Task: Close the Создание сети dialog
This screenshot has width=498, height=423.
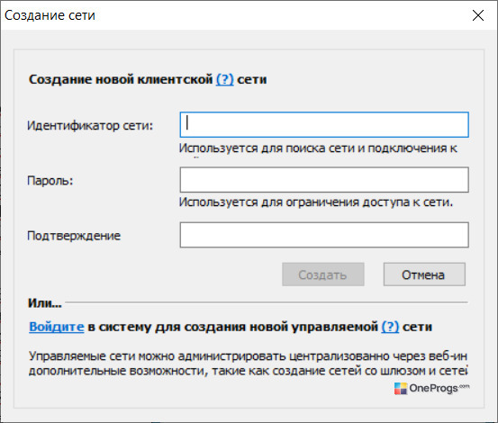Action: pyautogui.click(x=477, y=15)
